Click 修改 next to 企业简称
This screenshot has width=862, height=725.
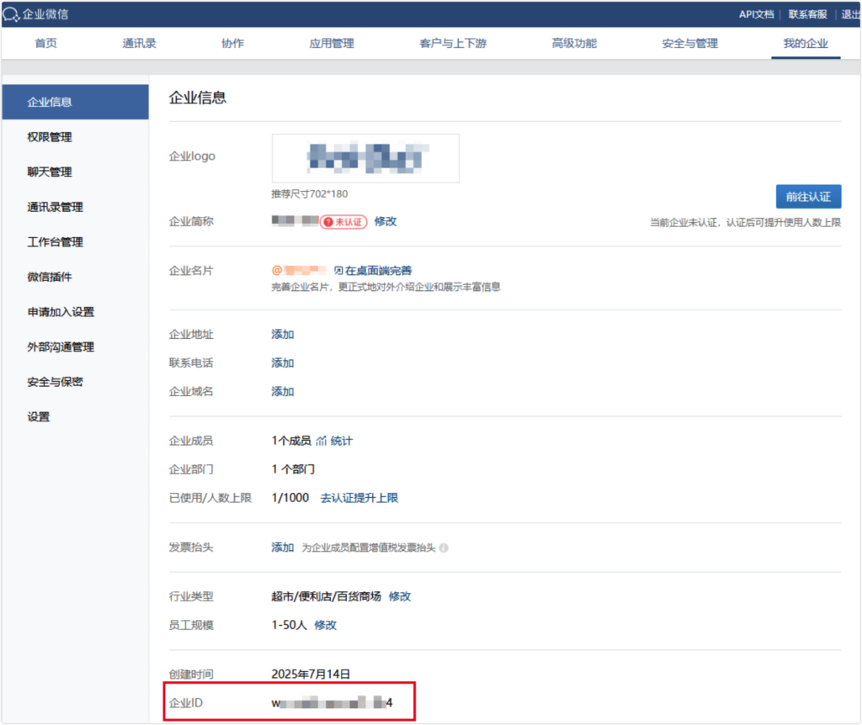pyautogui.click(x=386, y=221)
